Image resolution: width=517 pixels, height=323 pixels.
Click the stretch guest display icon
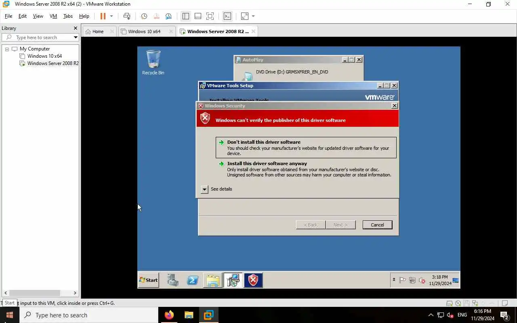245,16
